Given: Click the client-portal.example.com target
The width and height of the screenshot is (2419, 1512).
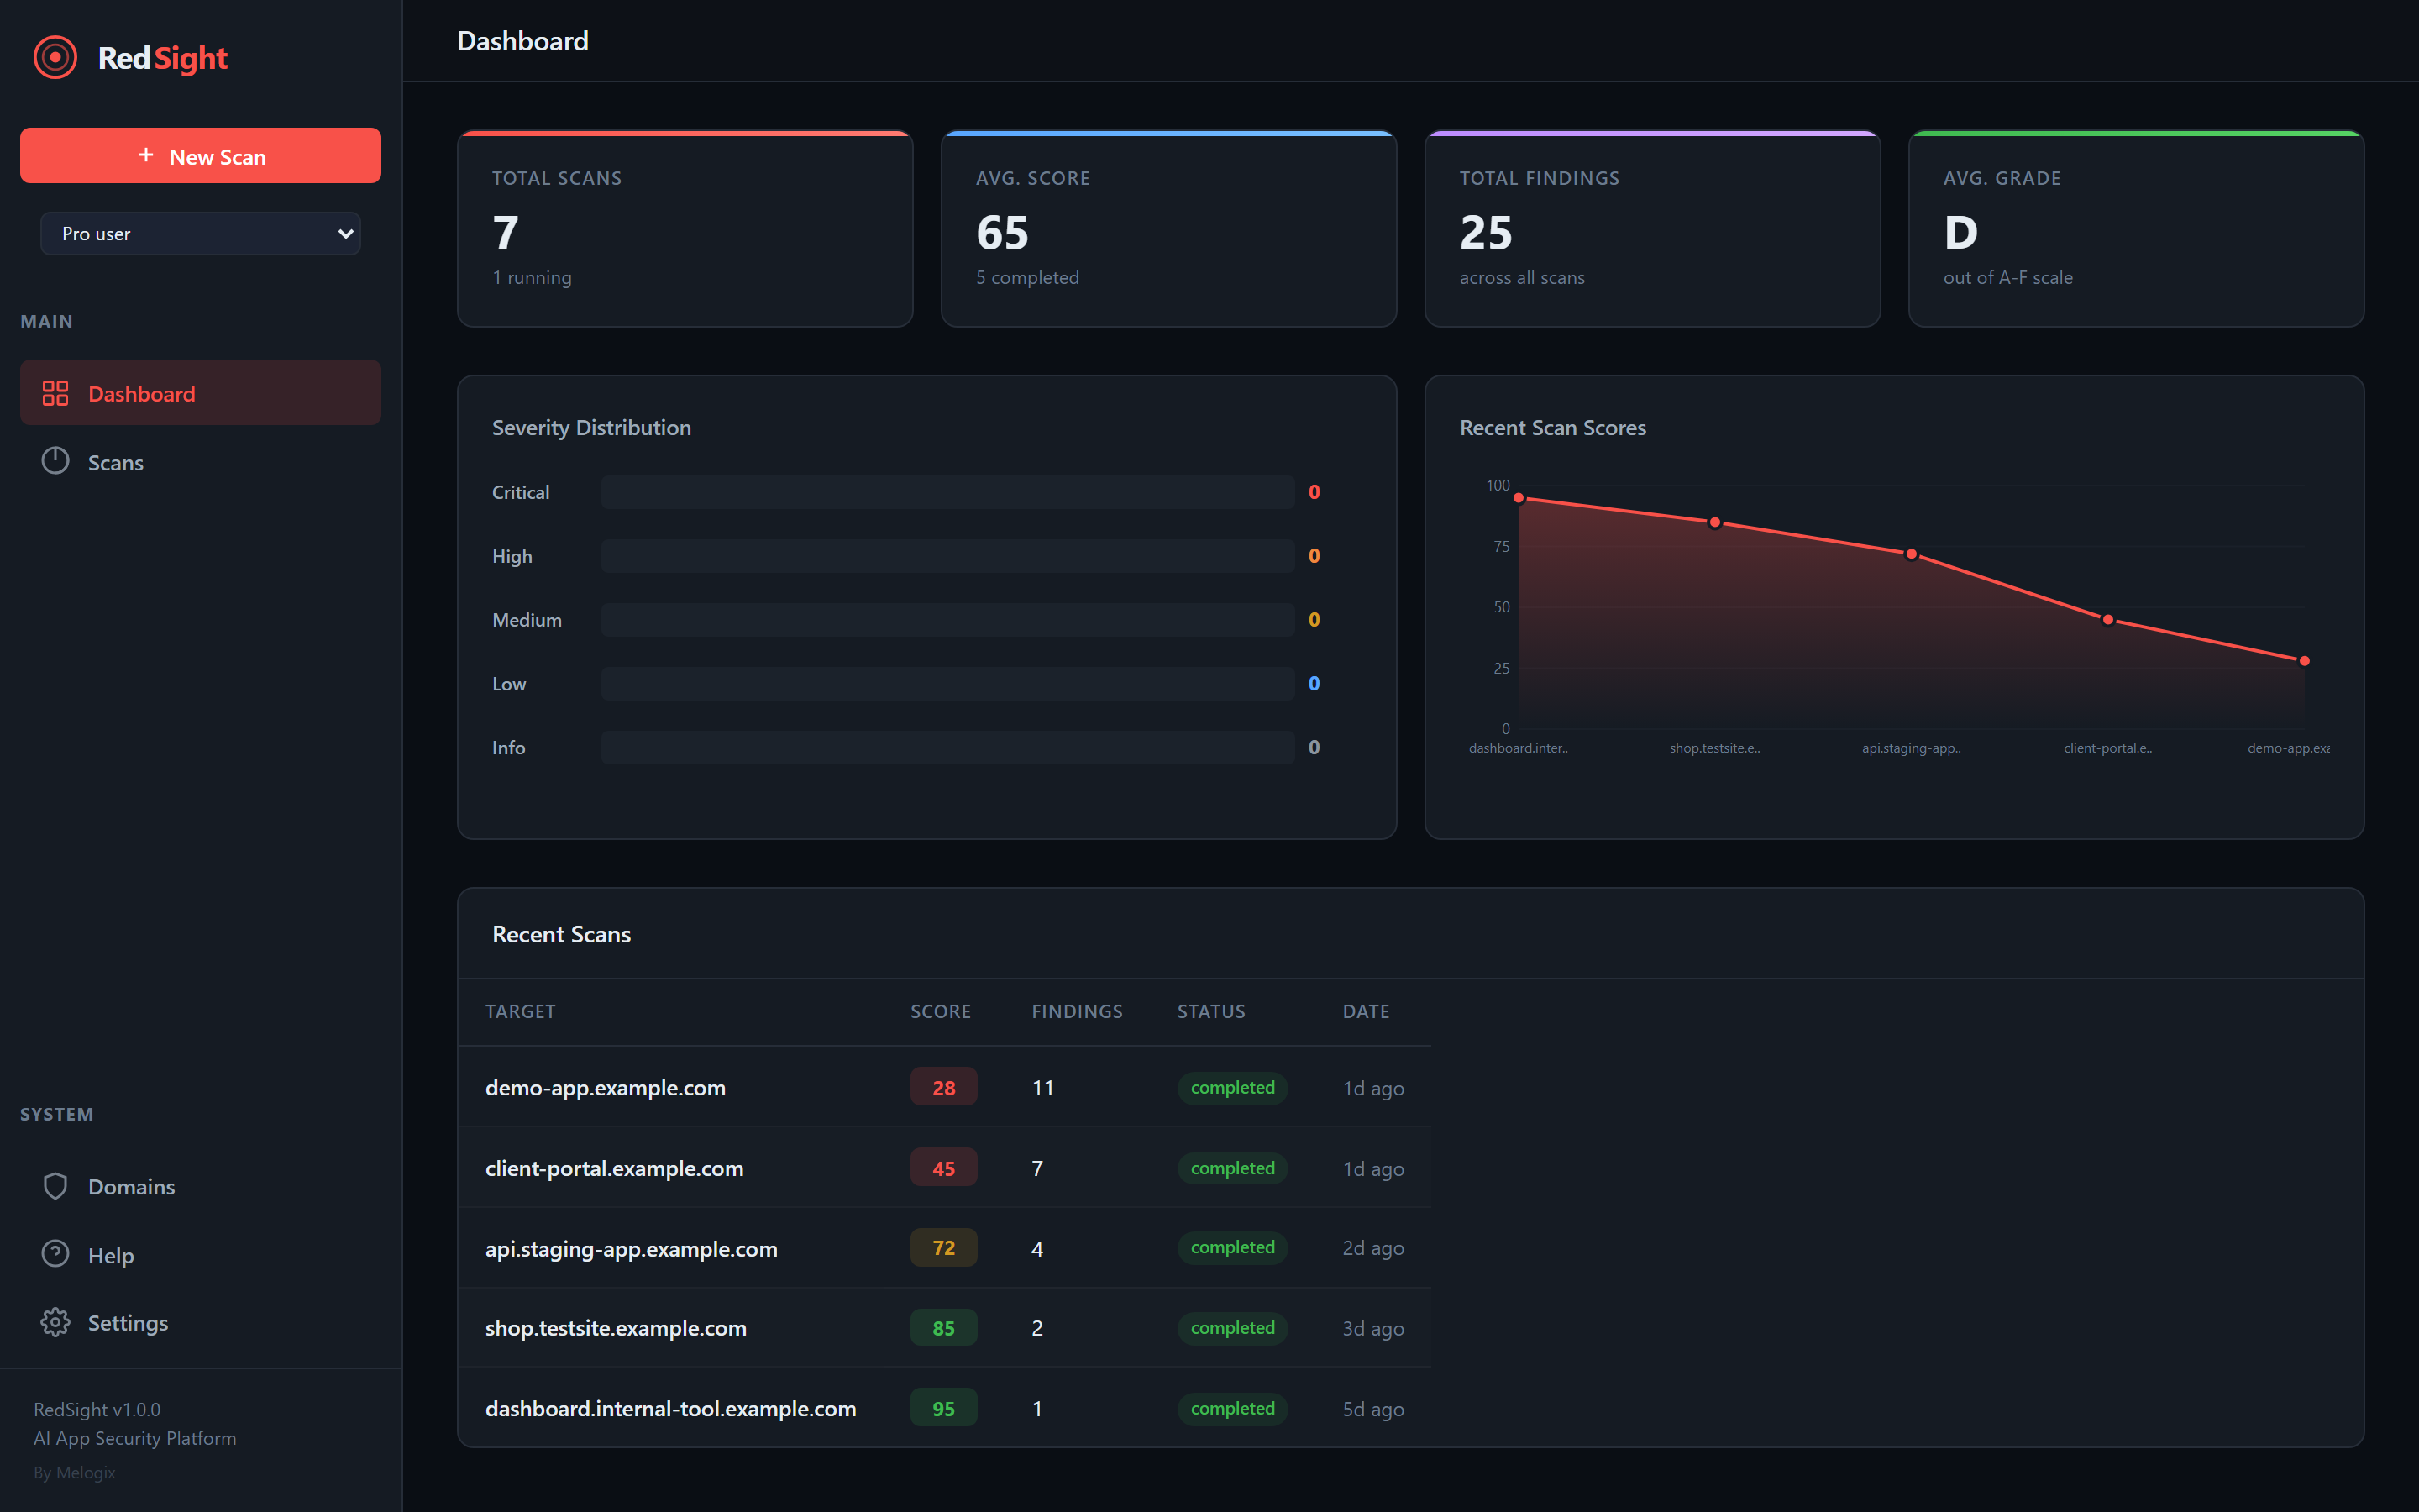Looking at the screenshot, I should 614,1168.
